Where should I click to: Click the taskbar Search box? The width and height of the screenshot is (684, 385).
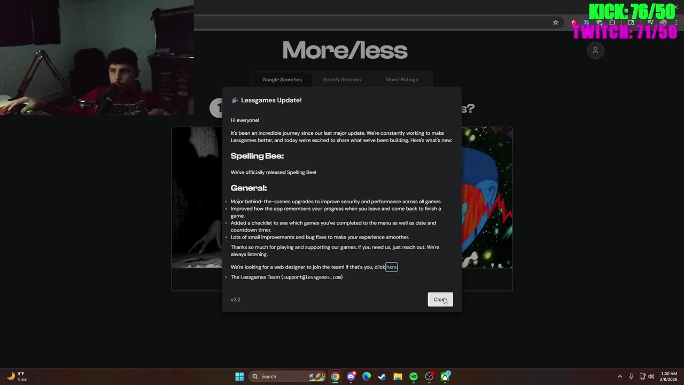pyautogui.click(x=287, y=376)
